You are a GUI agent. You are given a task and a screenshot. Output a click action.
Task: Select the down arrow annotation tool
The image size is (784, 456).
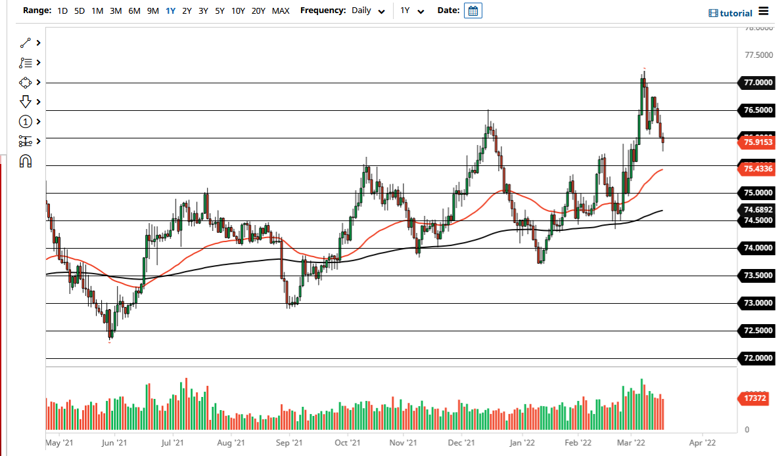(26, 102)
